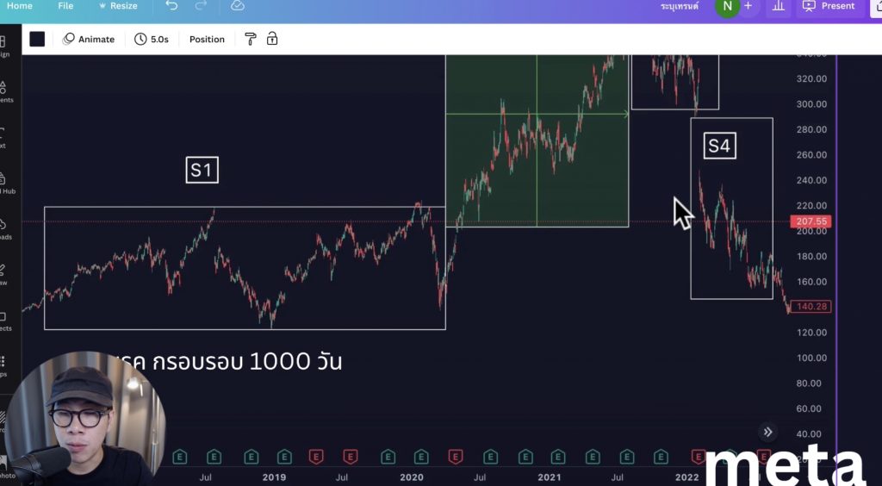882x486 pixels.
Task: Click the 140.28 price tag
Action: point(811,307)
